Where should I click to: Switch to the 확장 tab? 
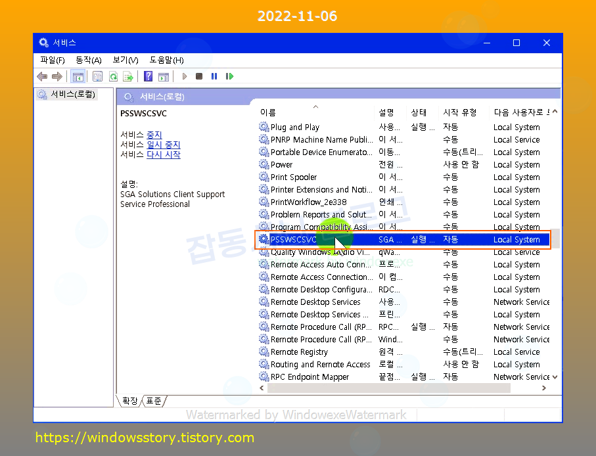tap(130, 401)
